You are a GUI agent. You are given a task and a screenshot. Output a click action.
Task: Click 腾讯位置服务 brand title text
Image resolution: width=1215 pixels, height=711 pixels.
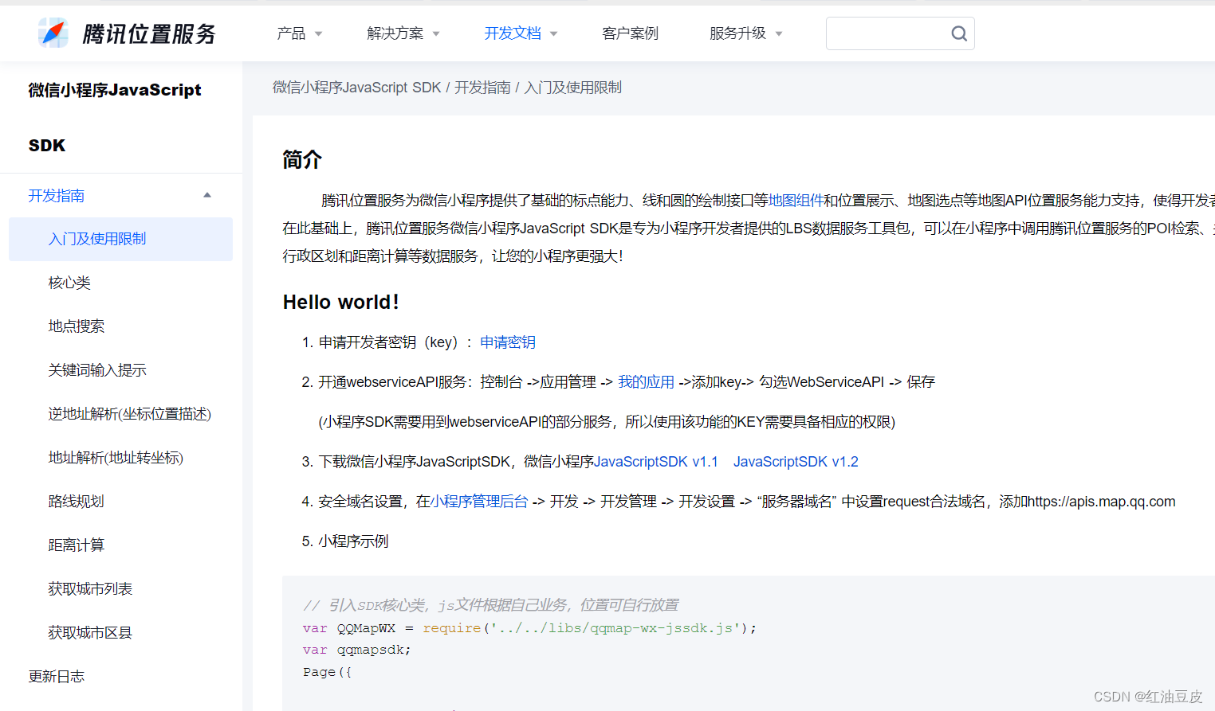(x=149, y=33)
